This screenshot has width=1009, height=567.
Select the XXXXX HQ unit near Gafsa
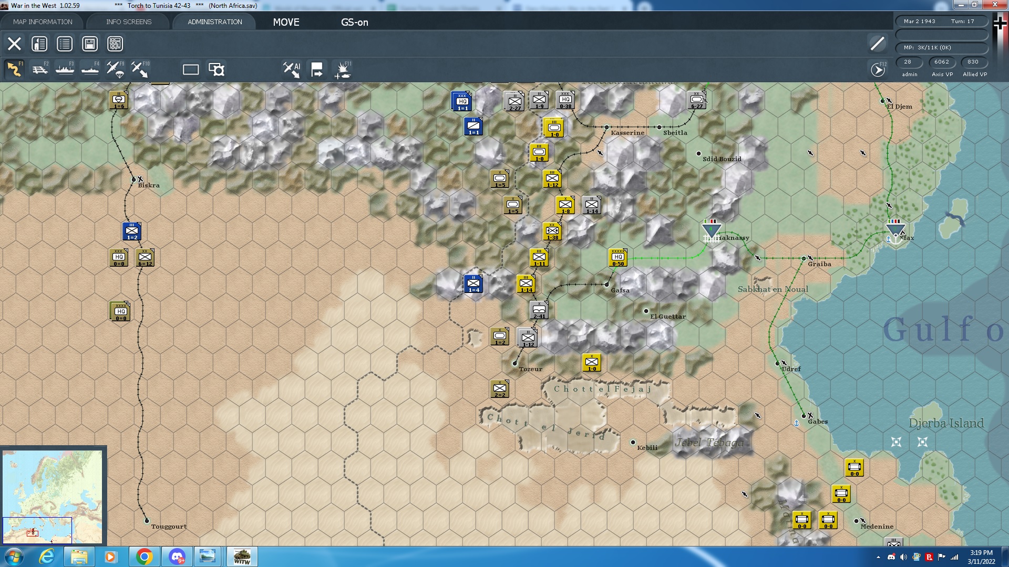[617, 257]
